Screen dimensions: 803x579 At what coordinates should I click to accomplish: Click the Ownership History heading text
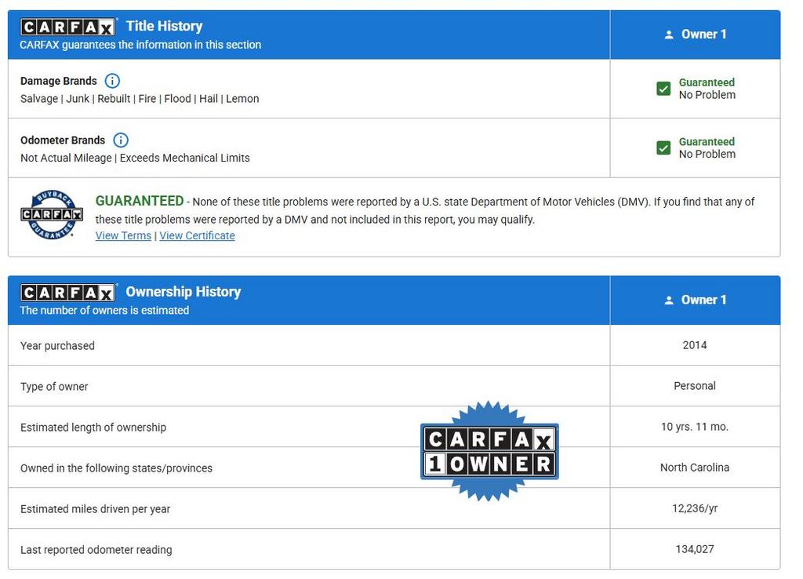(x=183, y=292)
